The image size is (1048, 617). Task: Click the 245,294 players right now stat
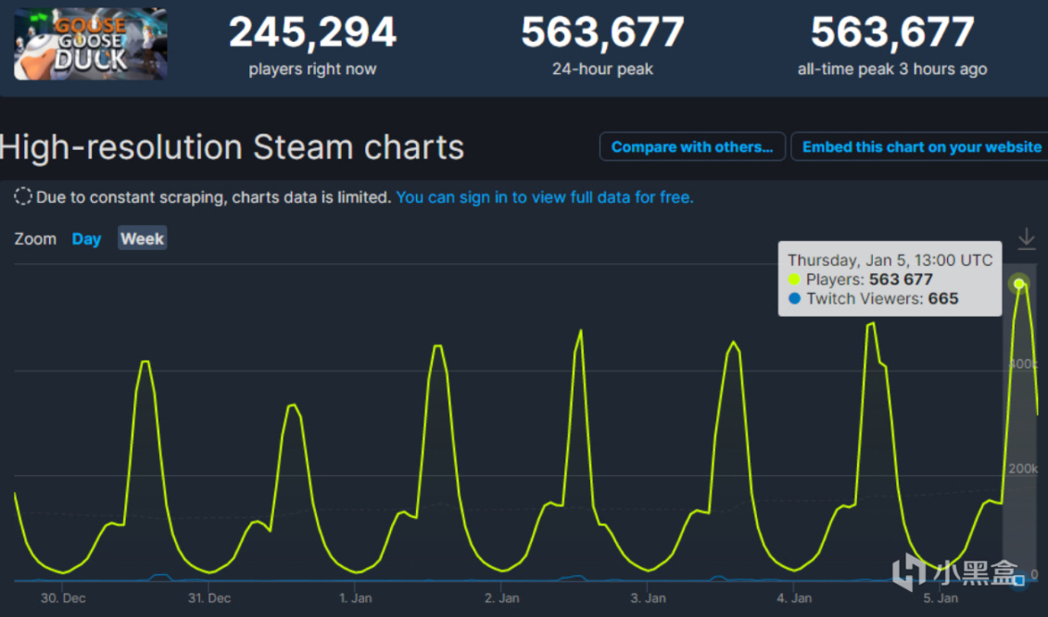click(312, 33)
